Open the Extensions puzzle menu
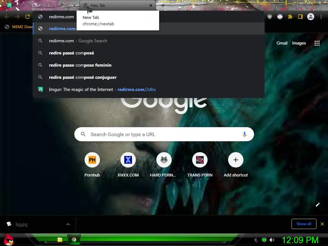328x246 pixels. pos(290,17)
